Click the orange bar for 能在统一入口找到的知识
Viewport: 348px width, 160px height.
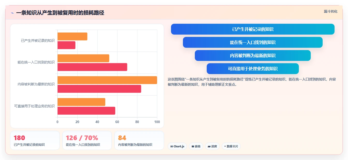[83, 58]
